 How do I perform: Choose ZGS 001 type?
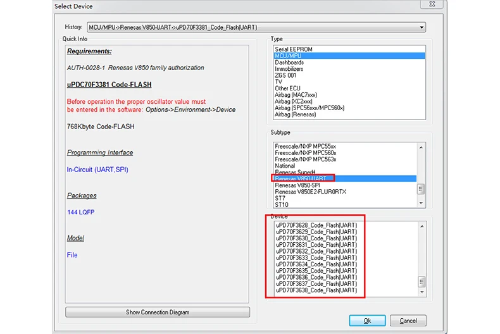pyautogui.click(x=349, y=75)
